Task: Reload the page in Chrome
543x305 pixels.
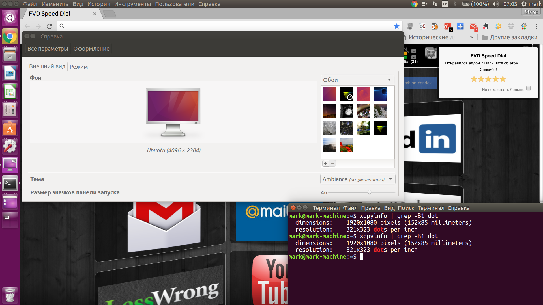Action: click(x=49, y=26)
